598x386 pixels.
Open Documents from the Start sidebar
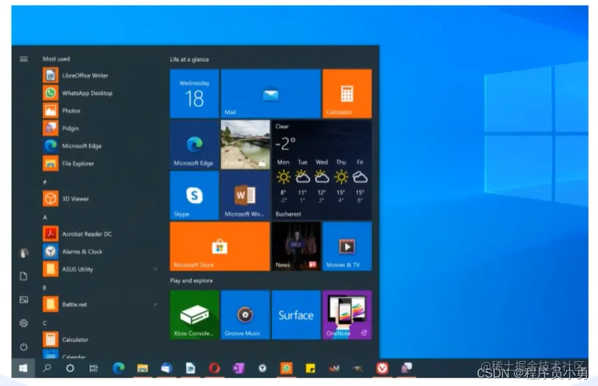[23, 276]
